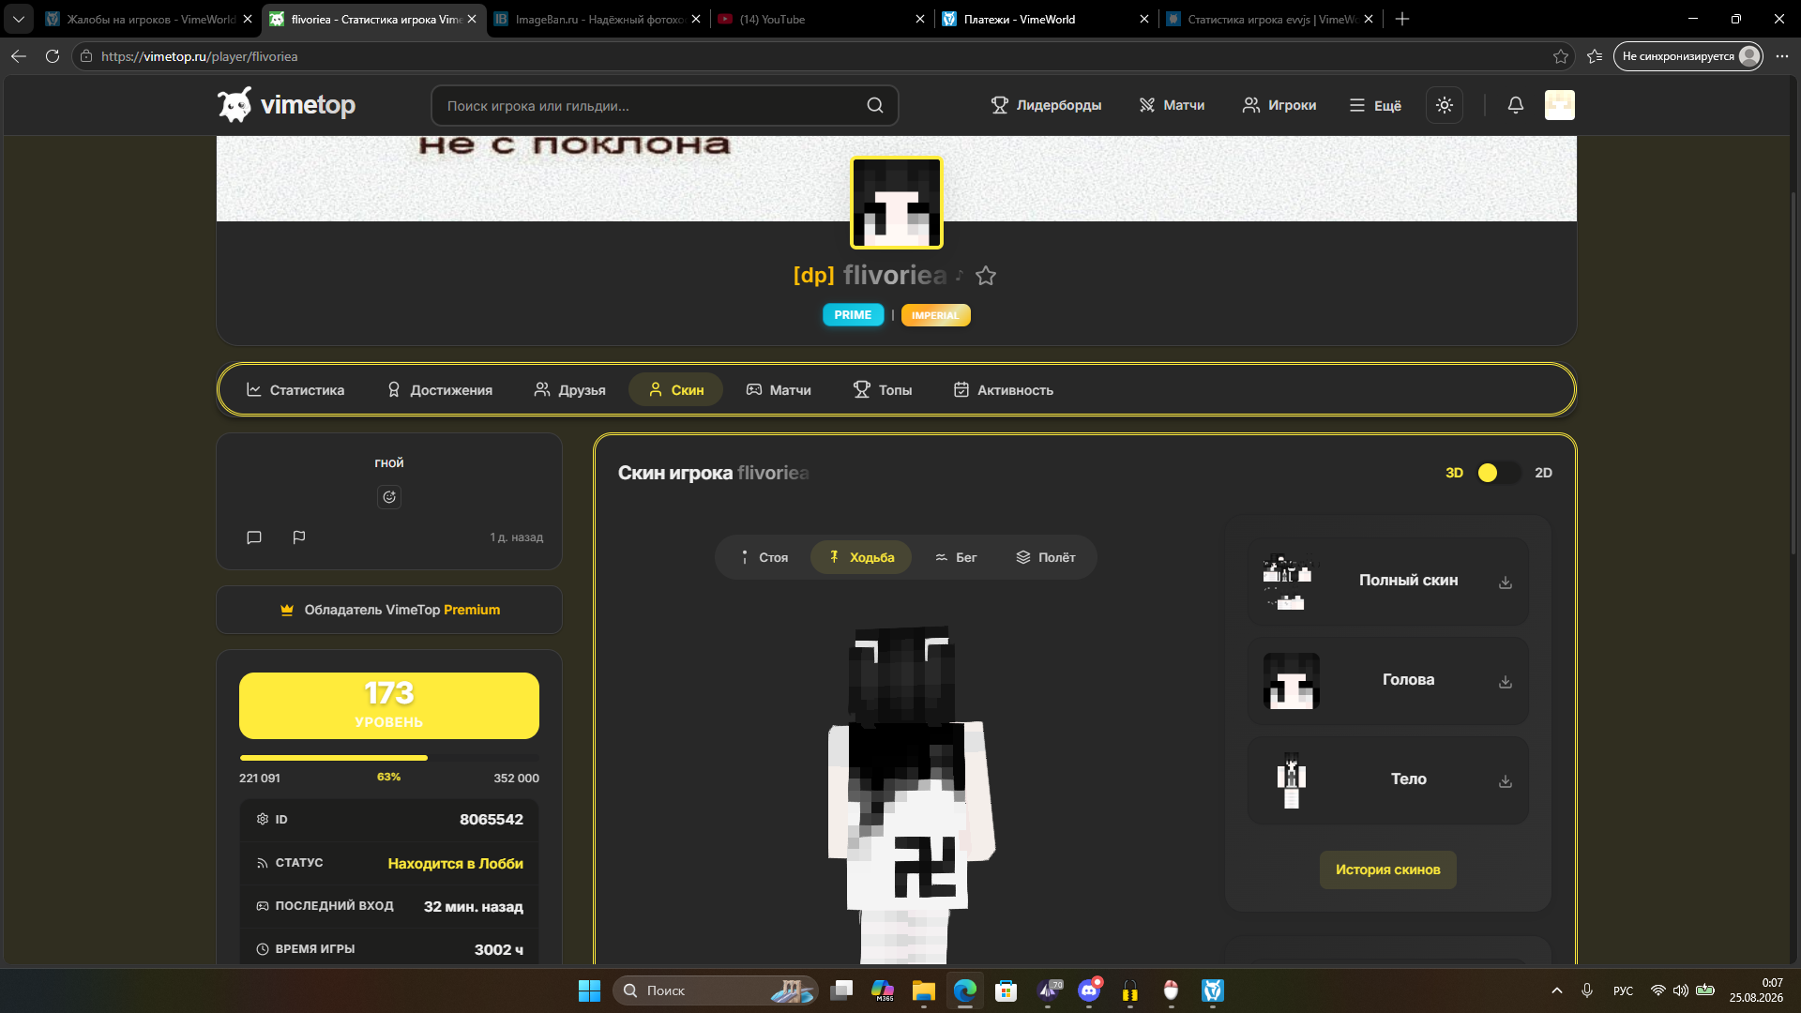Click the emoji reaction icon under the status
Image resolution: width=1801 pixels, height=1013 pixels.
[x=389, y=497]
